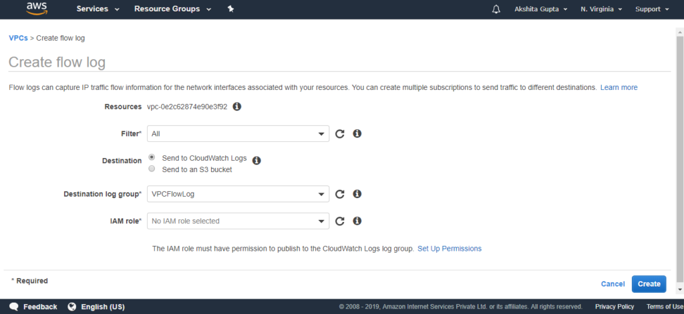
Task: Show the info icon for Filter
Action: 357,134
